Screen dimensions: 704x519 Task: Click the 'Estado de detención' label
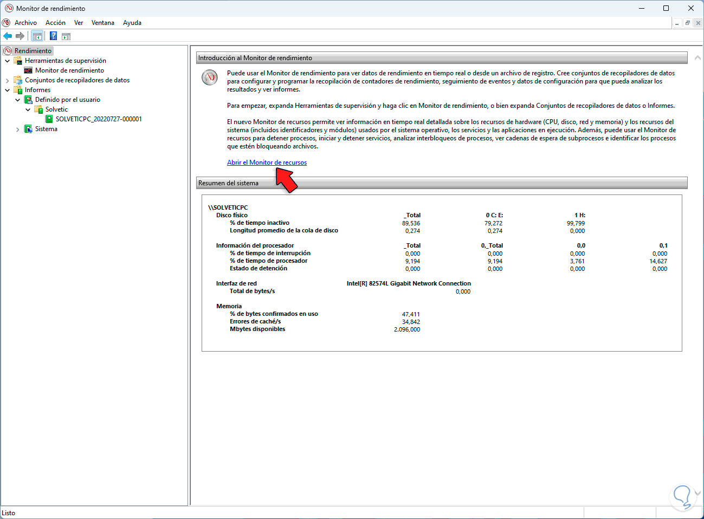pos(259,268)
